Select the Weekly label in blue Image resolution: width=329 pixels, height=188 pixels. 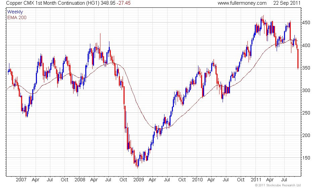pyautogui.click(x=15, y=12)
